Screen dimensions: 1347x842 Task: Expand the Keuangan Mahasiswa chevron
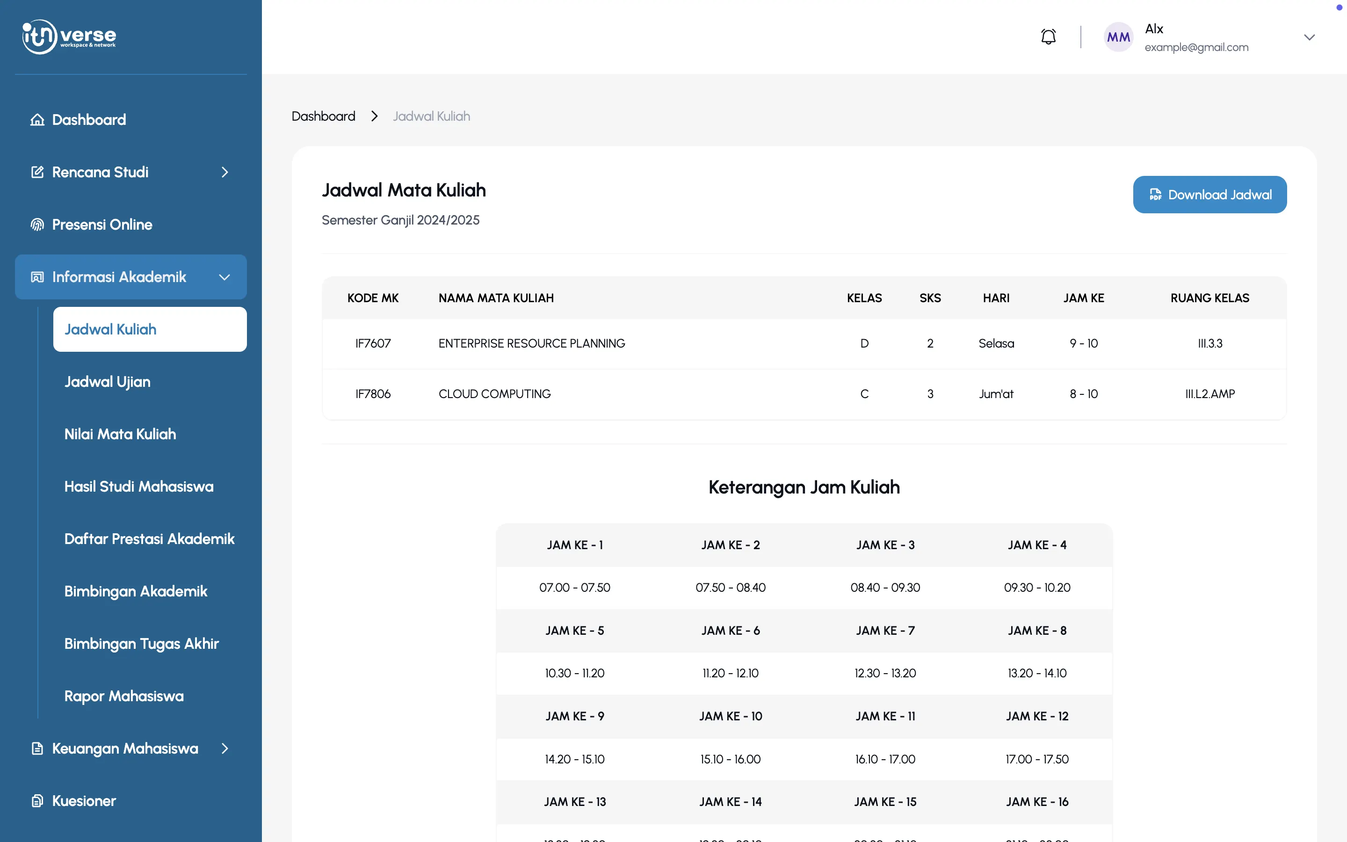pos(225,748)
